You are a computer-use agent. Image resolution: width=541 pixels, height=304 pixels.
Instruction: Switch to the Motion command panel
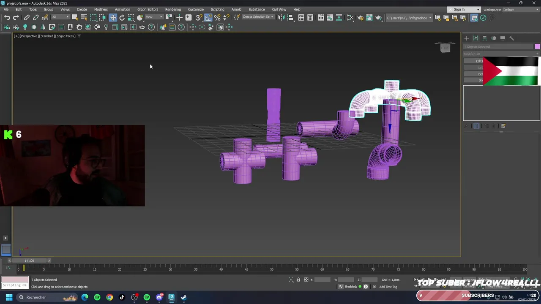[494, 38]
